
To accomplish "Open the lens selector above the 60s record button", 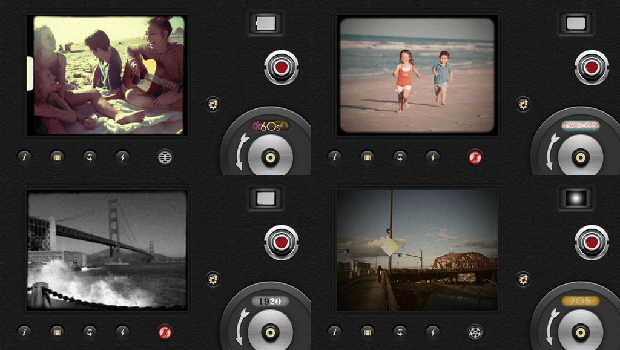I will [x=266, y=24].
